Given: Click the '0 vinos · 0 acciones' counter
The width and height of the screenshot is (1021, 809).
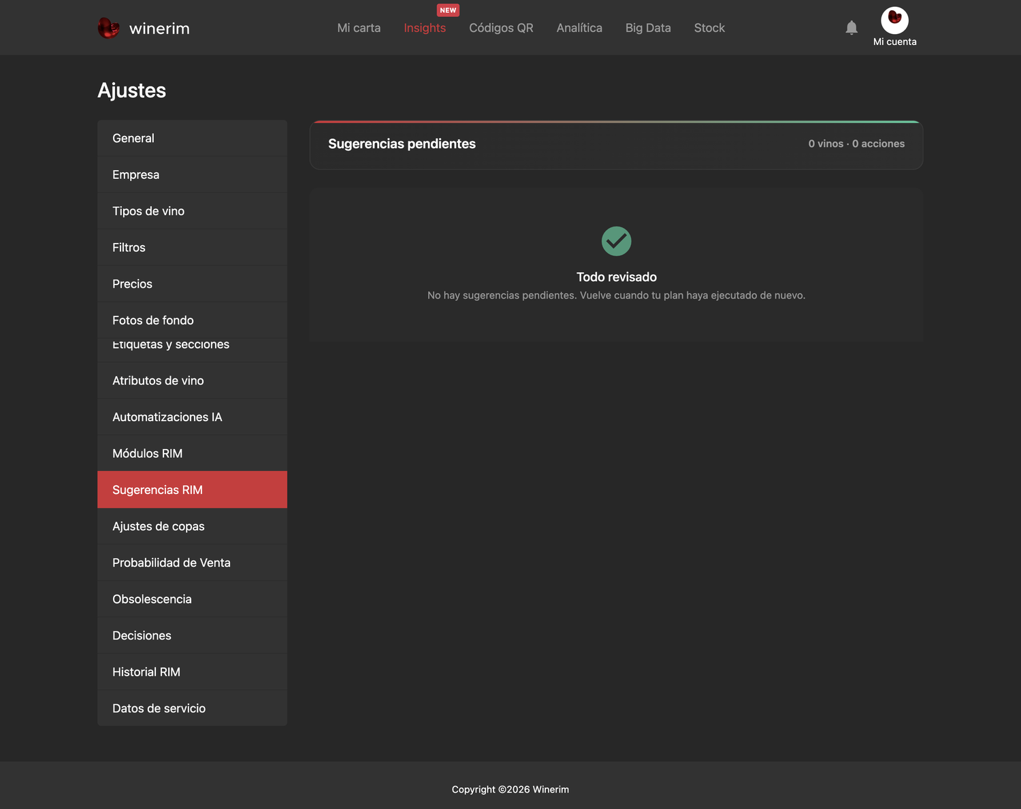Looking at the screenshot, I should (856, 144).
